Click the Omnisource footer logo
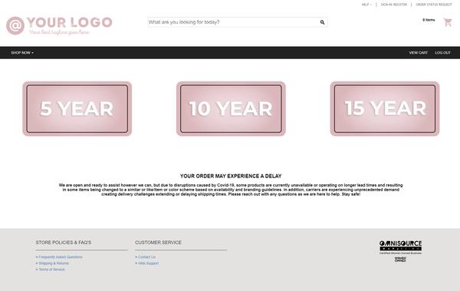The height and width of the screenshot is (291, 460). 400,247
